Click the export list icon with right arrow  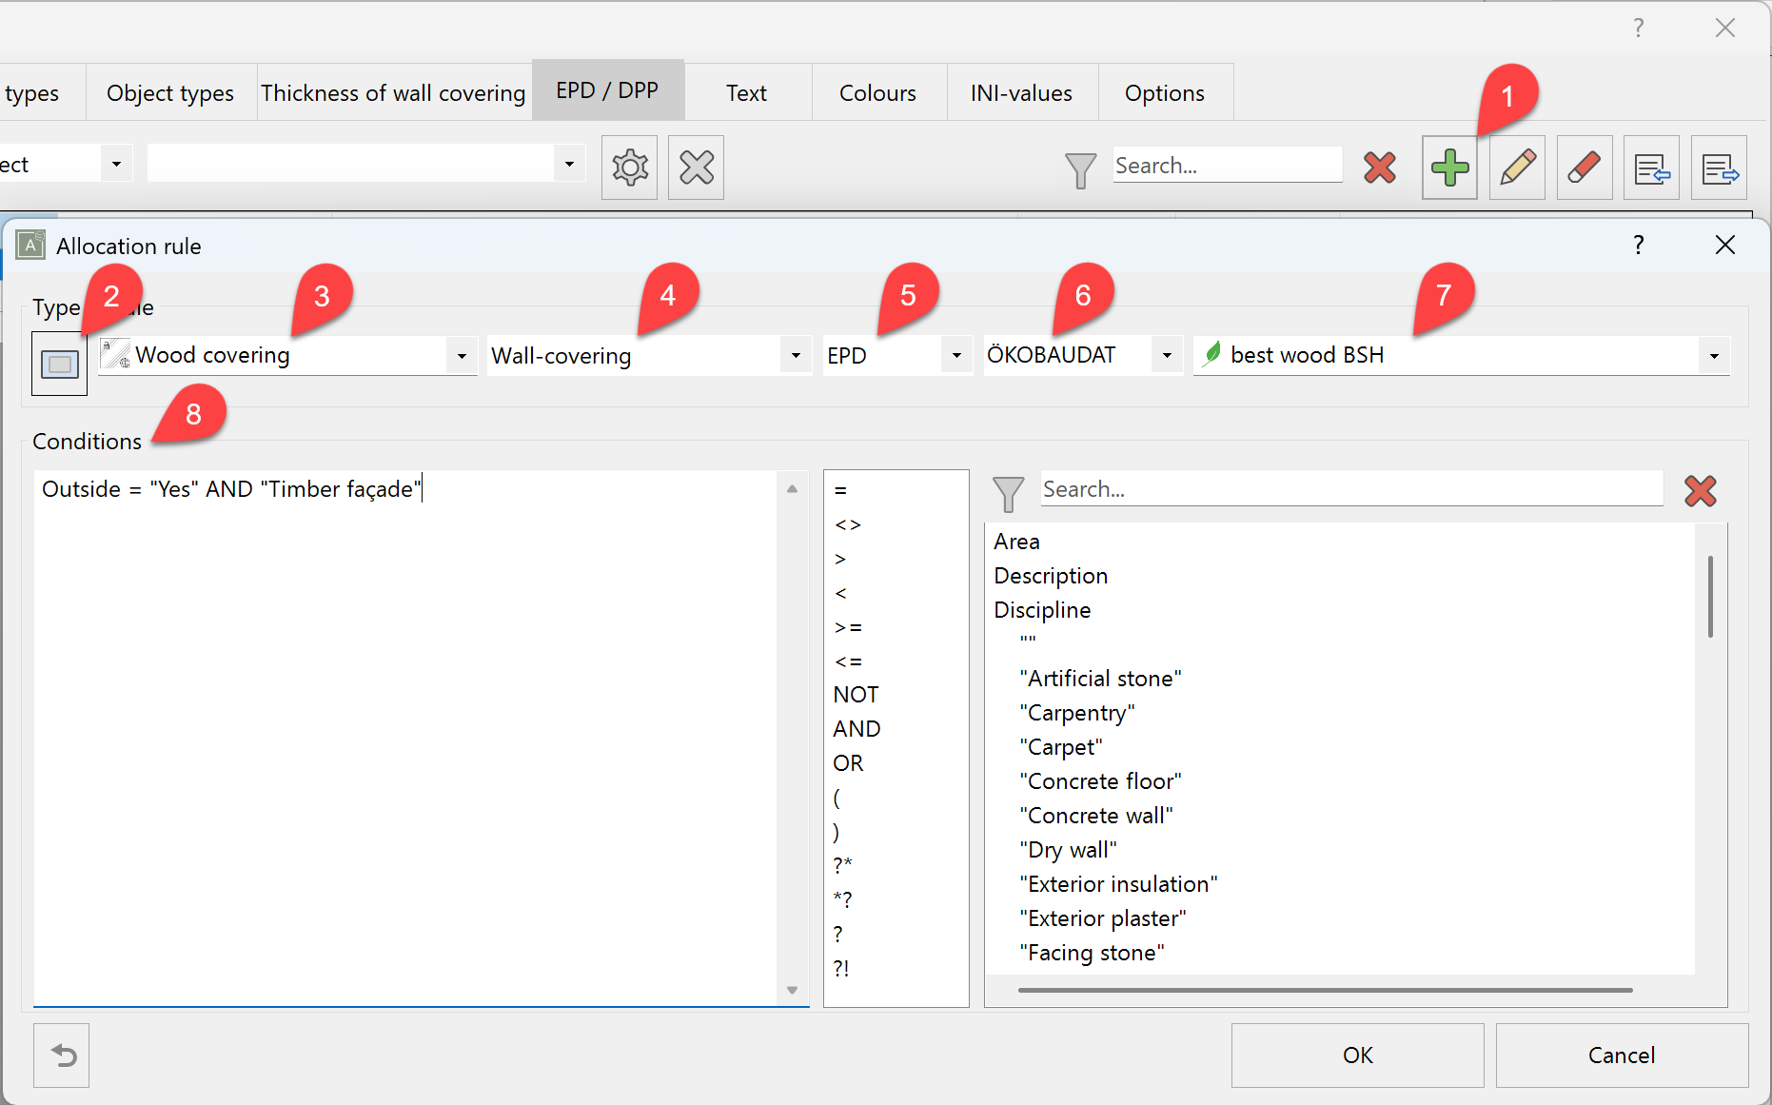(x=1719, y=168)
